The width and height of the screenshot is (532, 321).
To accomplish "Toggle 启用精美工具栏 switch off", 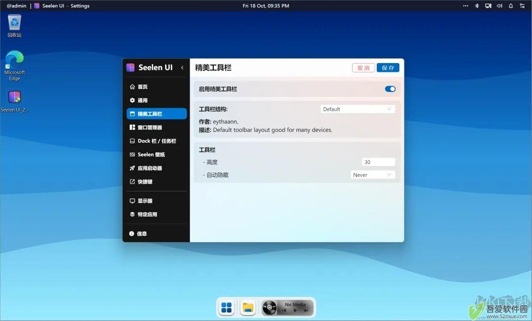I will coord(390,89).
